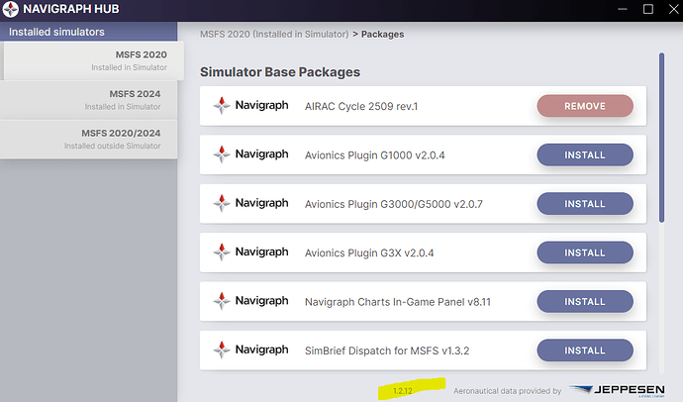683x402 pixels.
Task: Click the Navigraph Charts In-Game Panel v8.11 label
Action: [398, 302]
